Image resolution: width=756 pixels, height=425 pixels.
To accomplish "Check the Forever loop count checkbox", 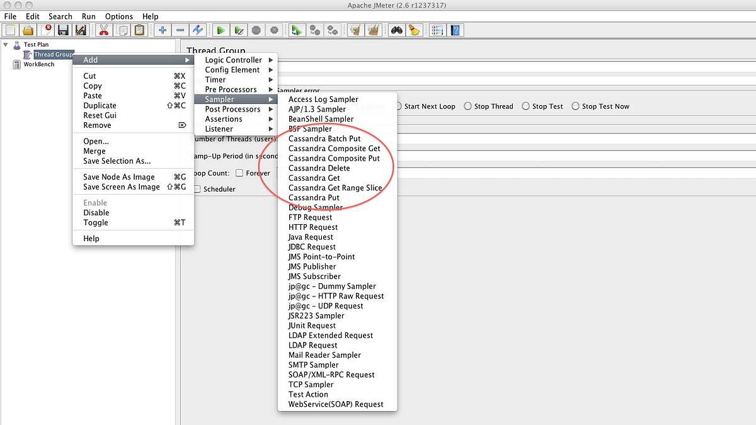I will pyautogui.click(x=239, y=173).
